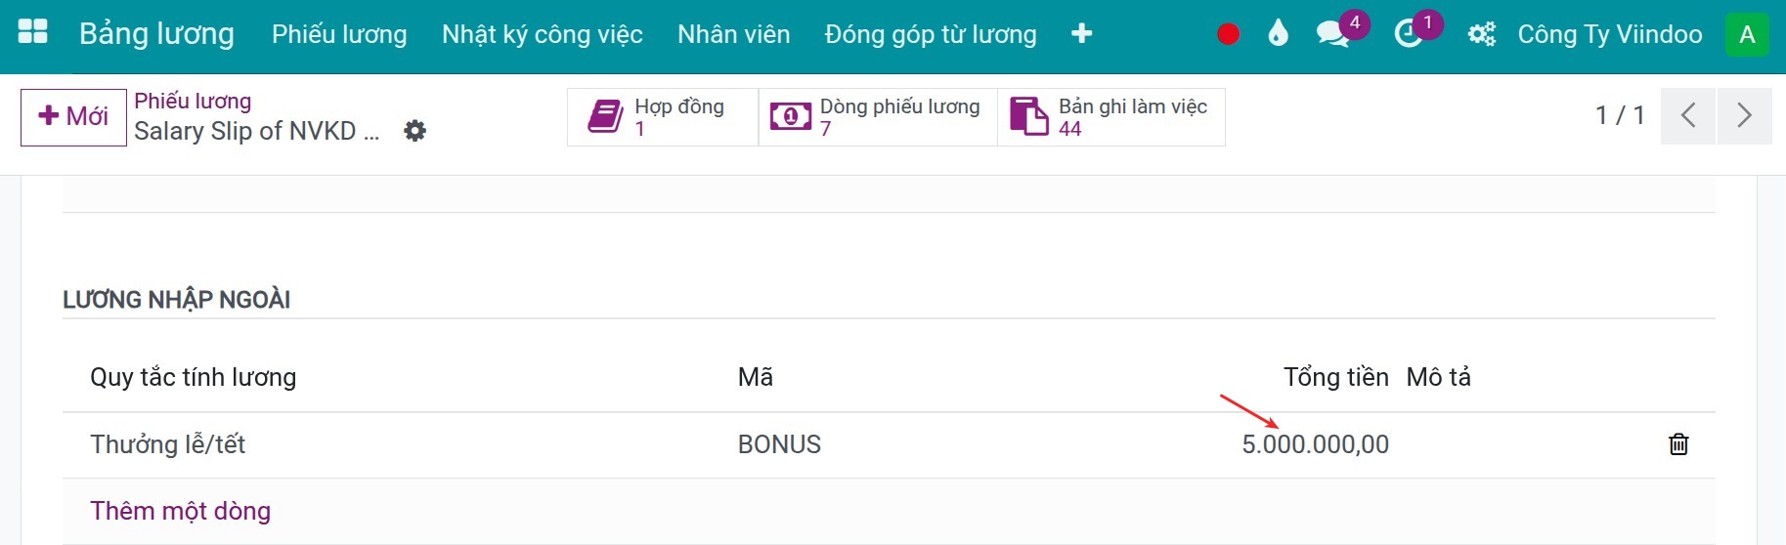Go to previous record arrow
Screen dimensions: 1786x545
point(1688,116)
